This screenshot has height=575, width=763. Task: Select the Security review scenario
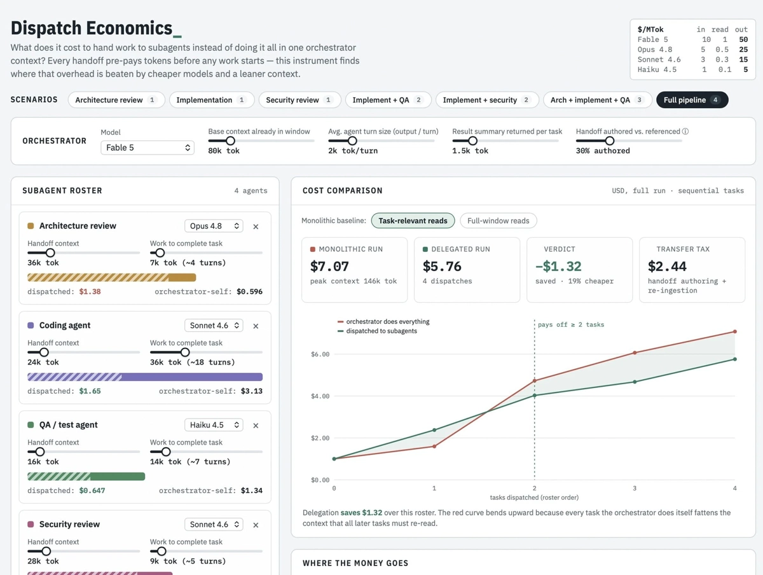click(x=299, y=100)
